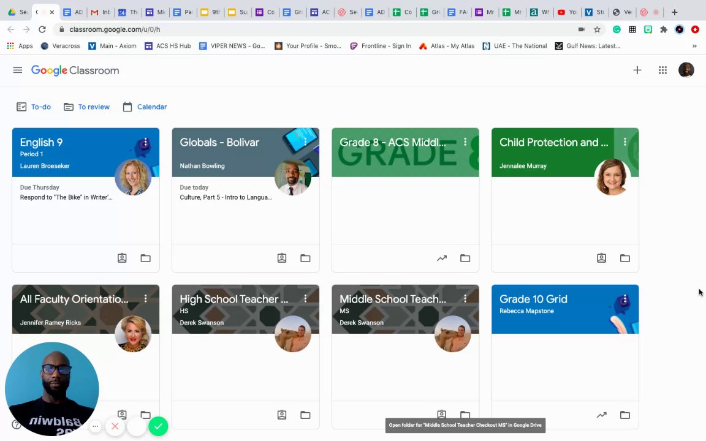706x441 pixels.
Task: Open Child Protection class options menu
Action: pyautogui.click(x=625, y=142)
